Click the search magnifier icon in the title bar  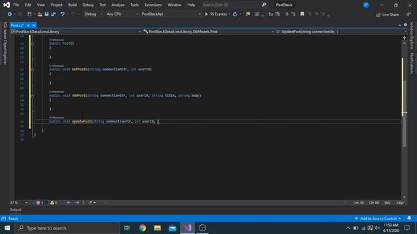pyautogui.click(x=264, y=5)
